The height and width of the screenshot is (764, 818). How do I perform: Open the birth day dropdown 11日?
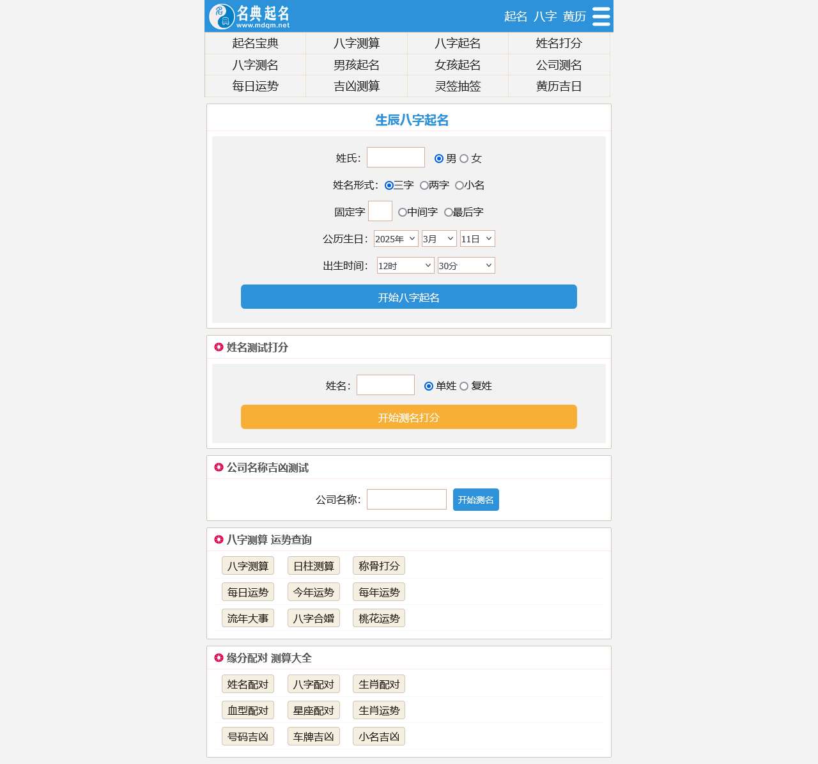tap(477, 238)
